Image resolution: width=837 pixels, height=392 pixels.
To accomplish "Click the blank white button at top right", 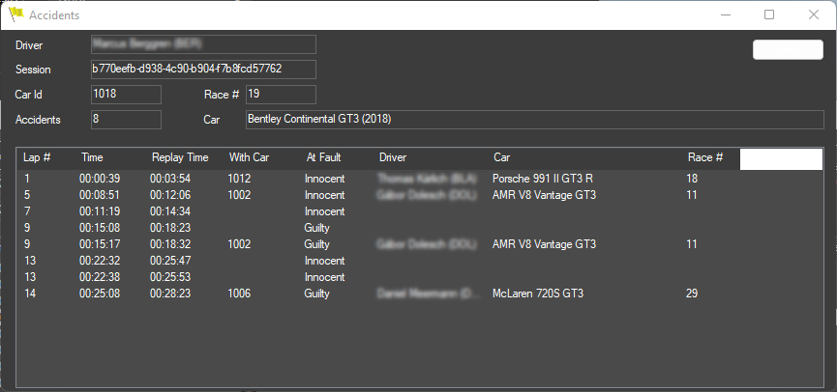I will (787, 50).
